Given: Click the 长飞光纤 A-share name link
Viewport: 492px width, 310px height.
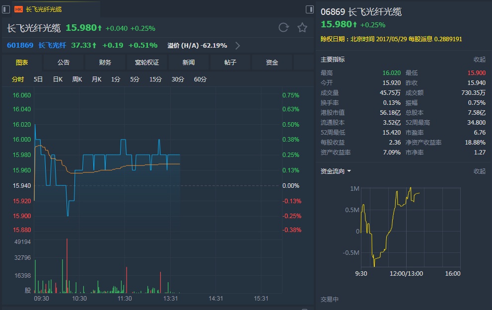Looking at the screenshot, I should tap(52, 45).
